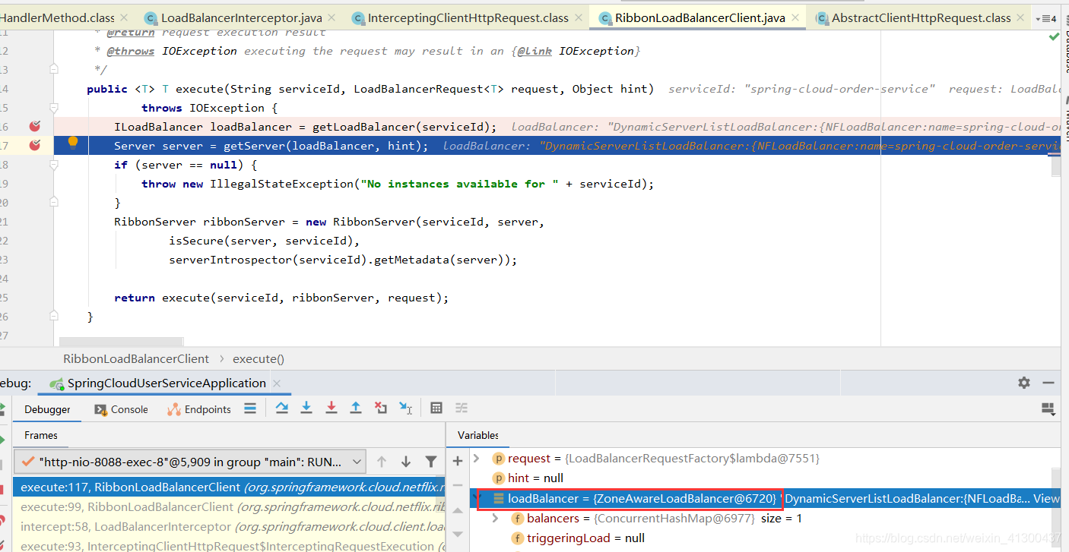The height and width of the screenshot is (552, 1069).
Task: Select the Frames panel tab
Action: [x=41, y=435]
